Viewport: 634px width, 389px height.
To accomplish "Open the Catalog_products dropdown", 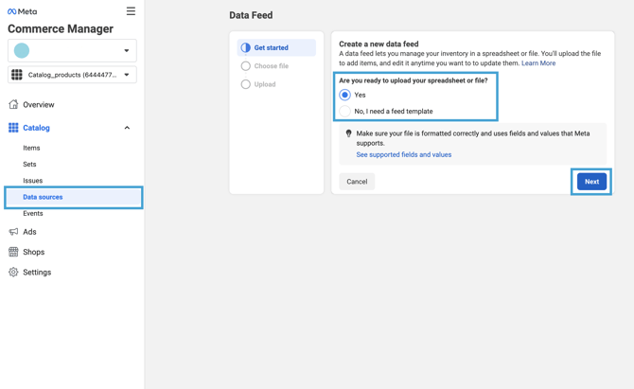I will pyautogui.click(x=72, y=75).
